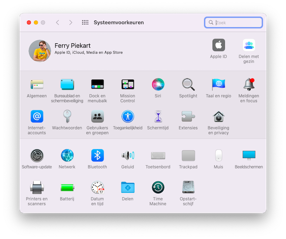Focus the Zoek search field

click(233, 22)
